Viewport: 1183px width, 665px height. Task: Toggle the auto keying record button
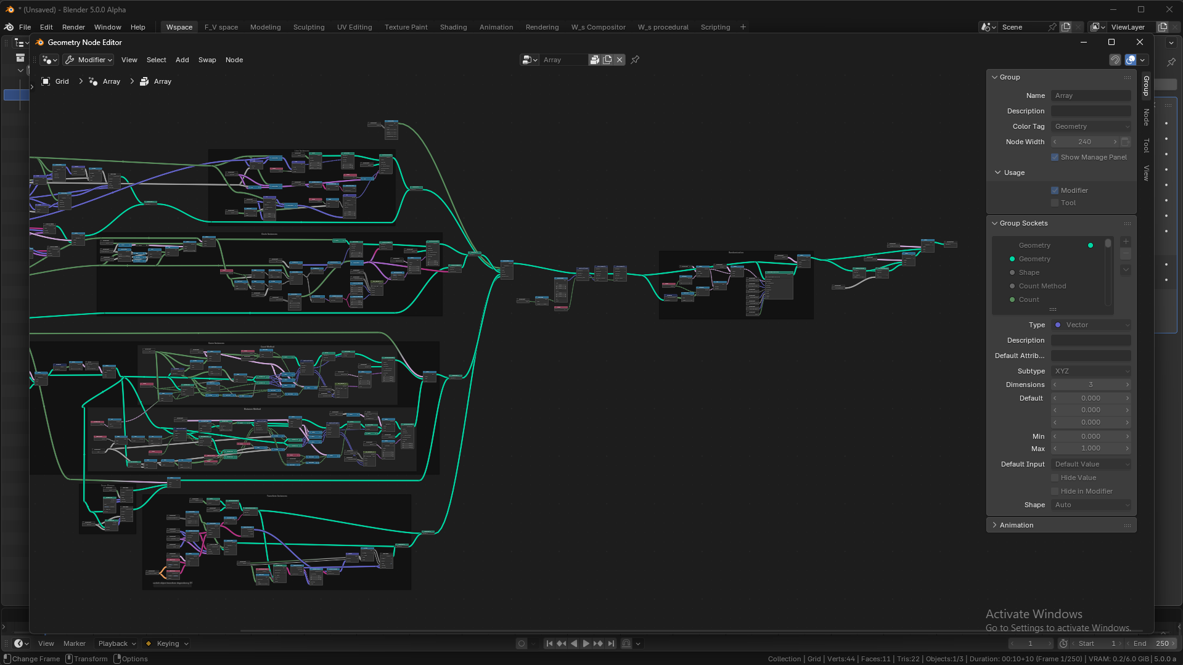[x=522, y=643]
